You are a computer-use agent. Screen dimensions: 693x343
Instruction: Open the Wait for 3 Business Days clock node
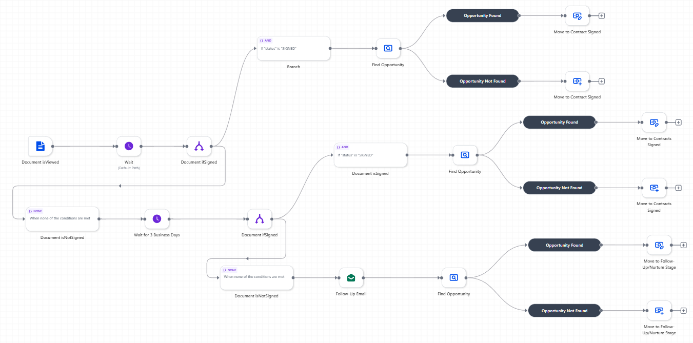(x=157, y=219)
